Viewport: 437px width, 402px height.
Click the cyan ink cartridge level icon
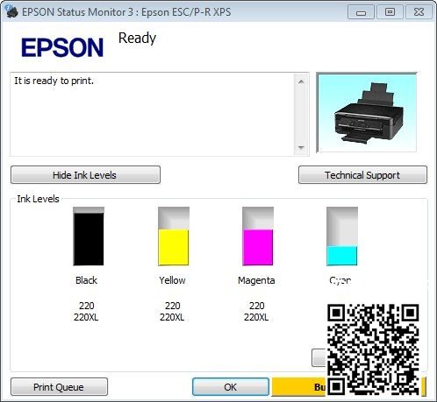point(342,236)
